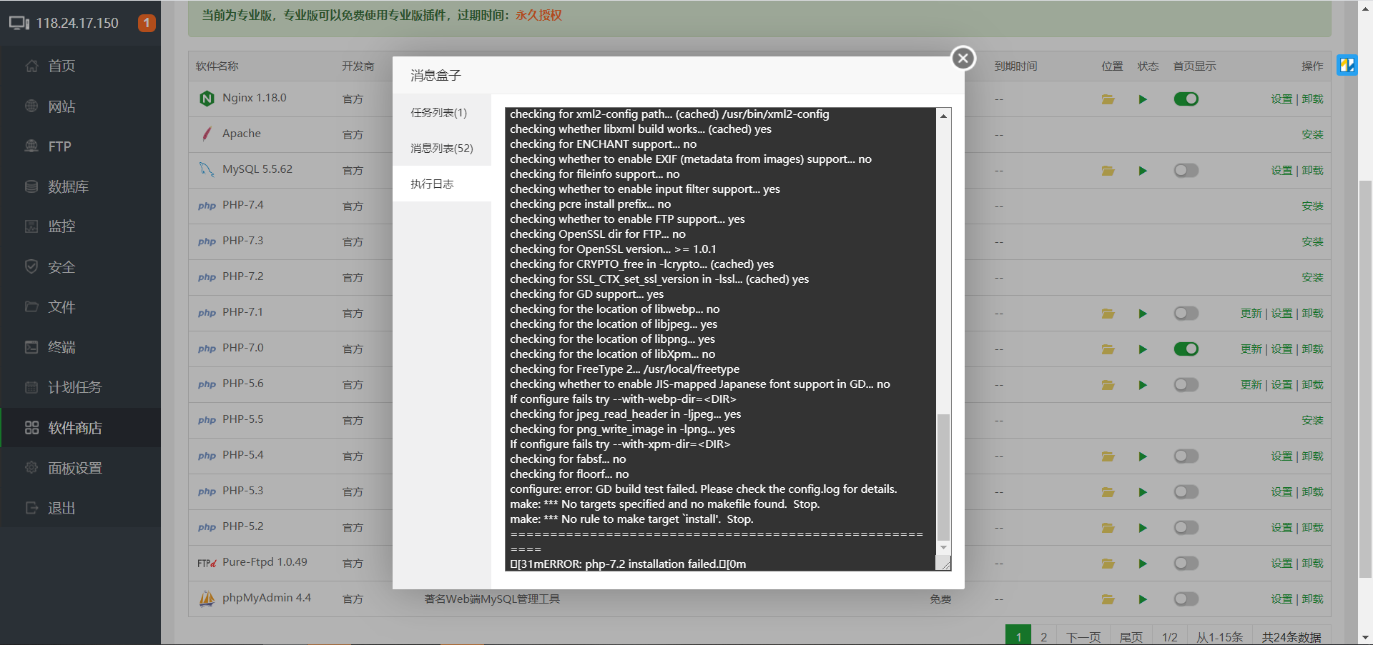Toggle Nginx homepage display switch off
Screen dimensions: 1373x645
pos(1186,99)
